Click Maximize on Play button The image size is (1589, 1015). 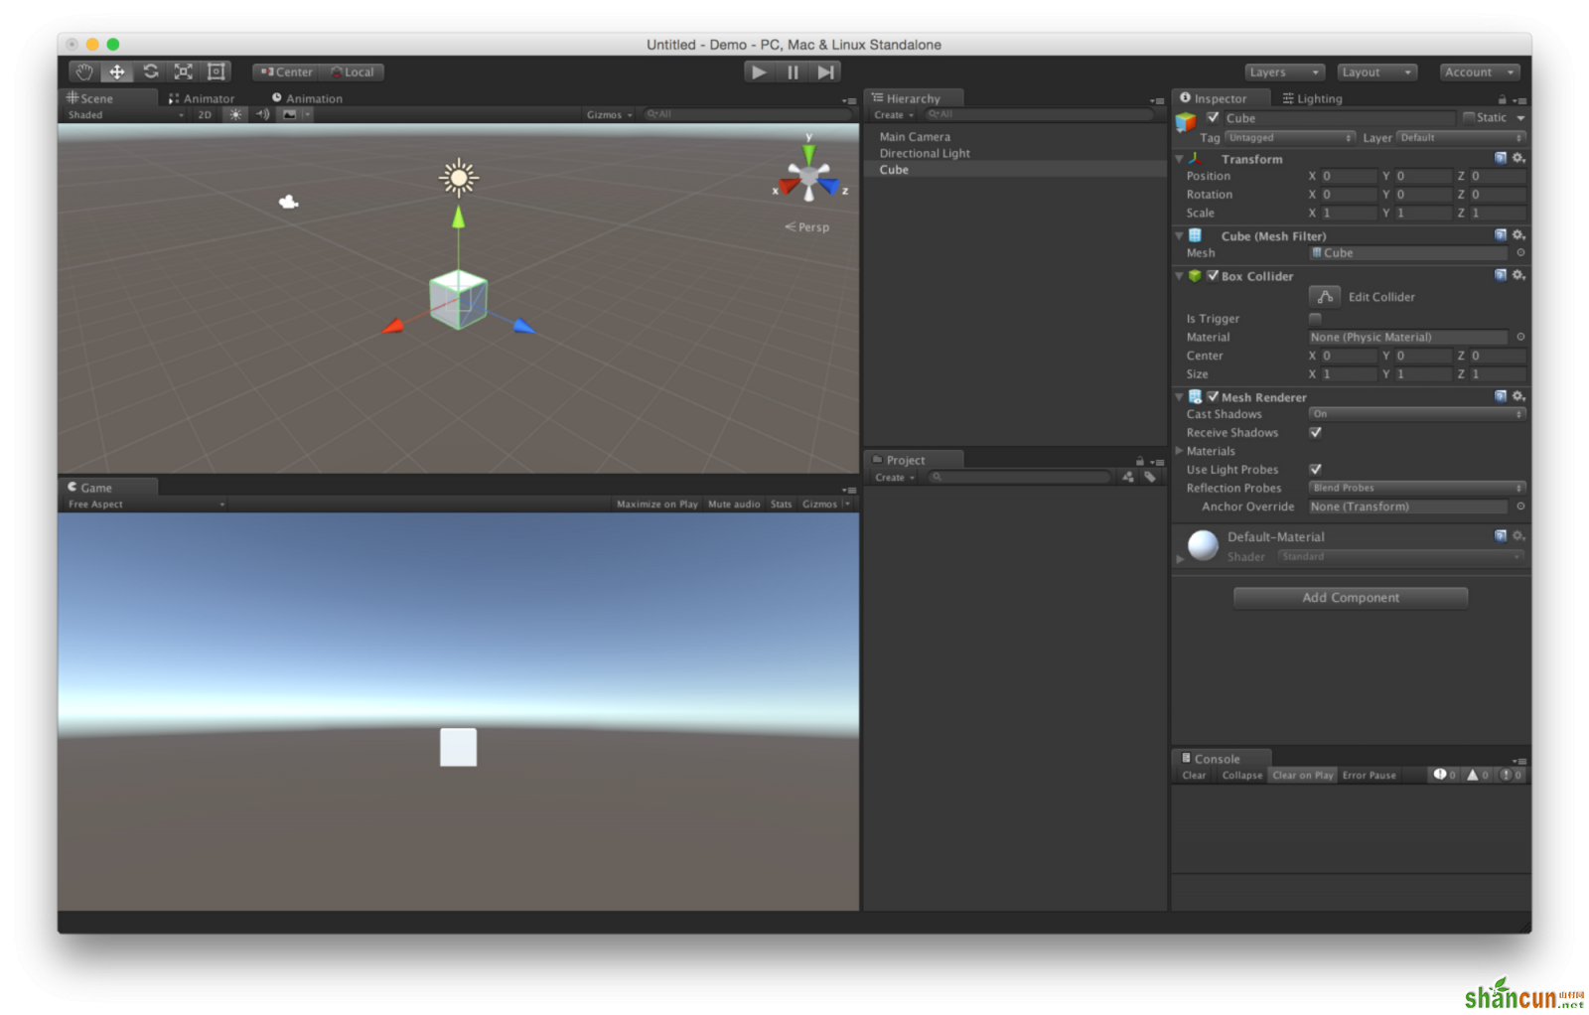[656, 504]
